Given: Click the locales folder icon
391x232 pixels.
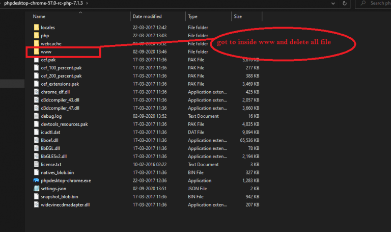Looking at the screenshot, I should (x=36, y=27).
